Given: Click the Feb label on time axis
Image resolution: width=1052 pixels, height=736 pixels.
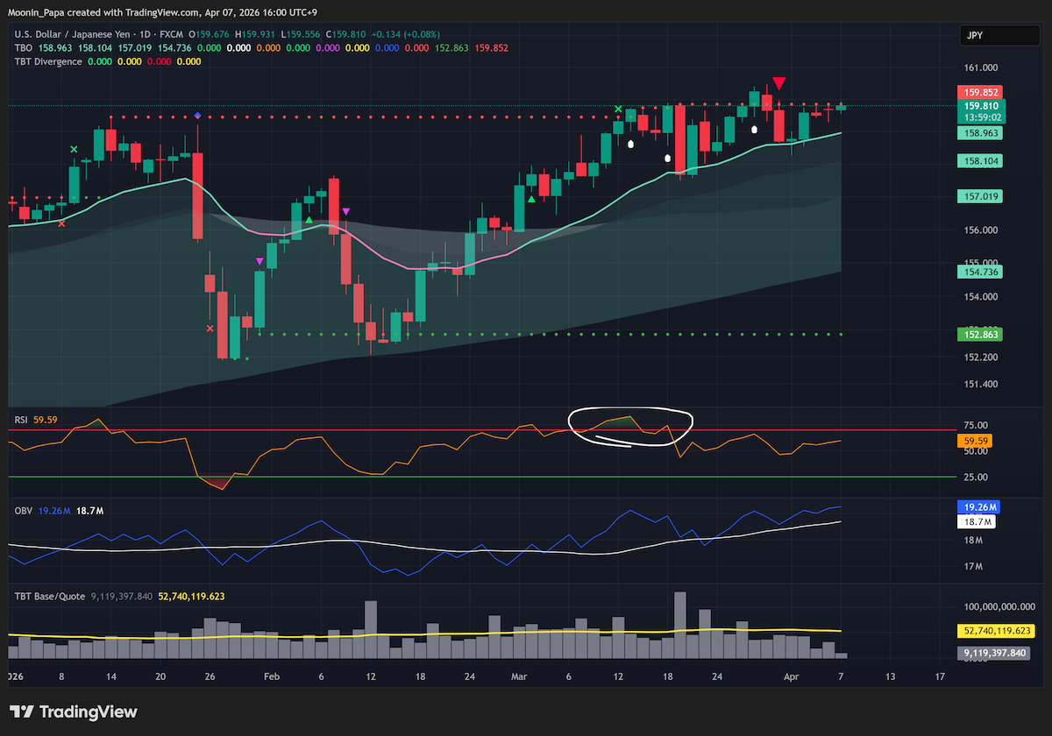Looking at the screenshot, I should [271, 677].
